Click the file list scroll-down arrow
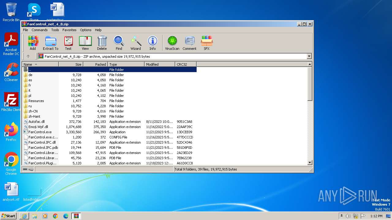Screen dimensions: 392x220 [x=310, y=163]
